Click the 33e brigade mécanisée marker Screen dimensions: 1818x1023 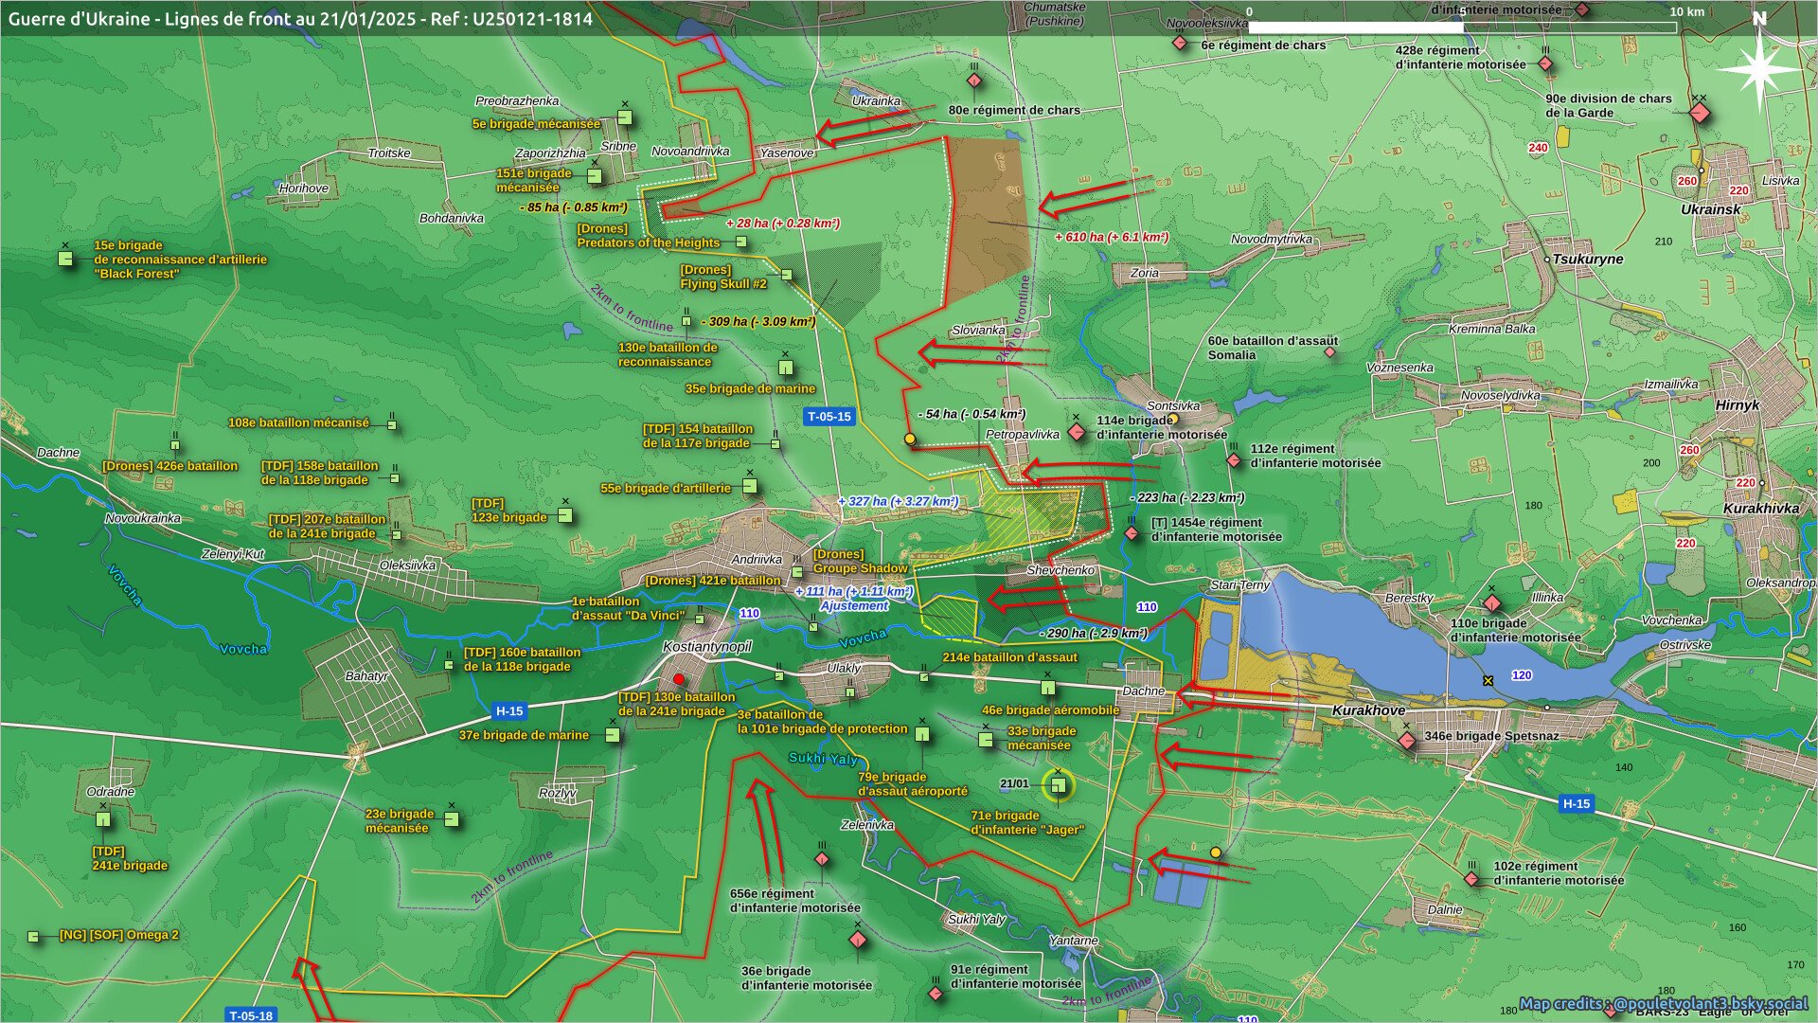(986, 739)
